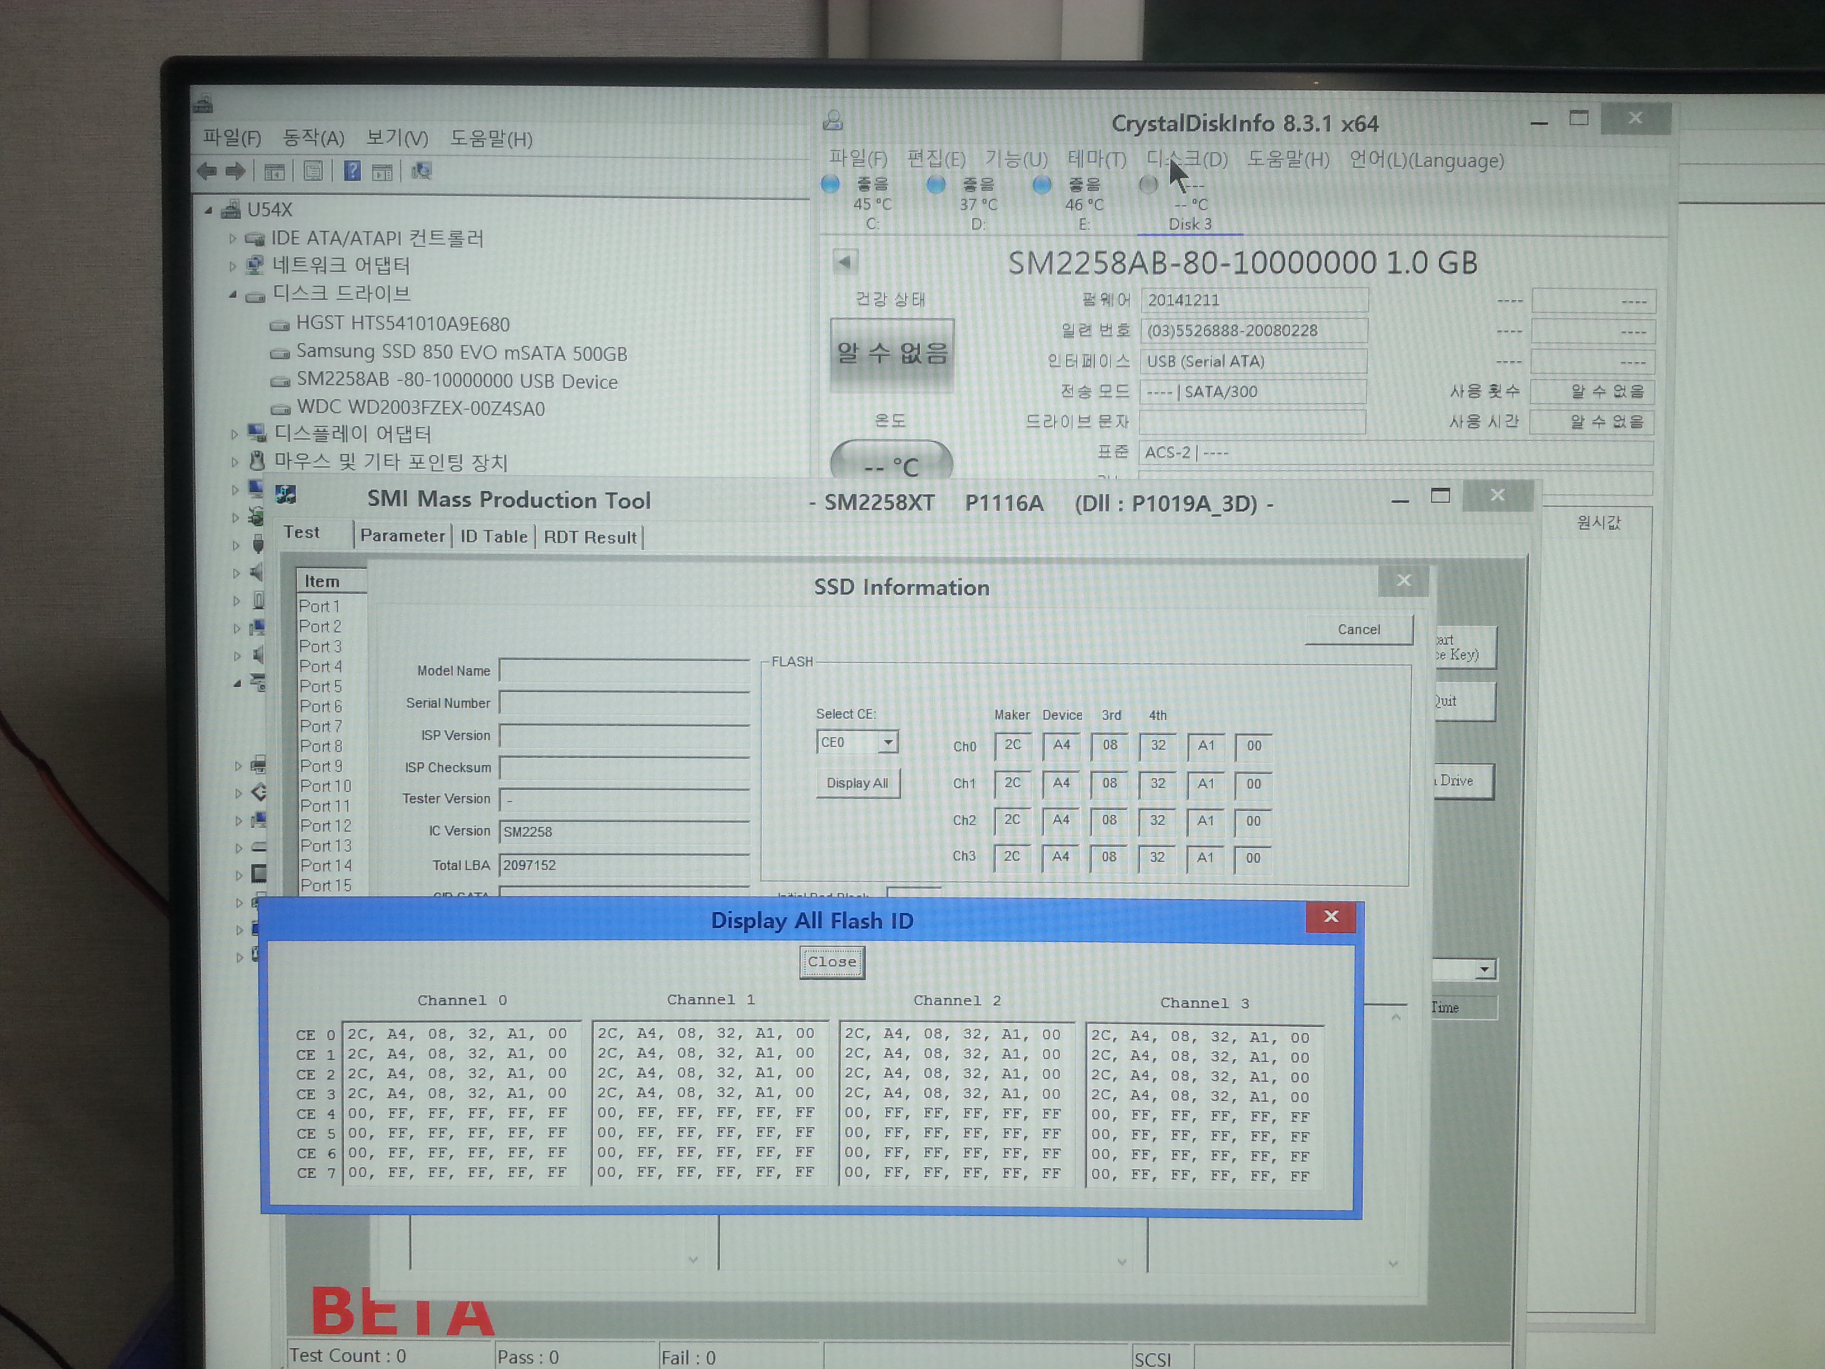Screen dimensions: 1825x1369
Task: Click Channel 3 flash ID list
Action: tap(1204, 1107)
